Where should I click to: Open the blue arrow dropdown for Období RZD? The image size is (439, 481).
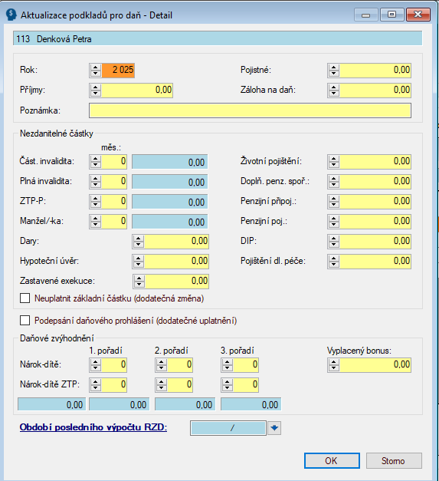274,428
